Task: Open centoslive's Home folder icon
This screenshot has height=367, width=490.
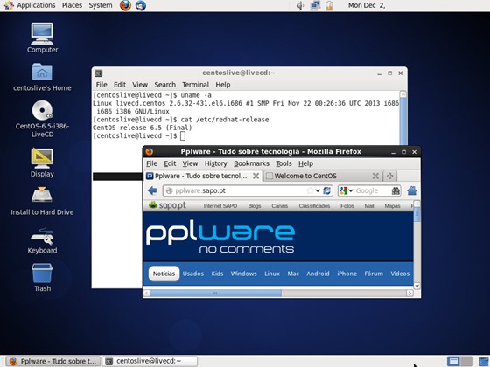Action: [42, 72]
